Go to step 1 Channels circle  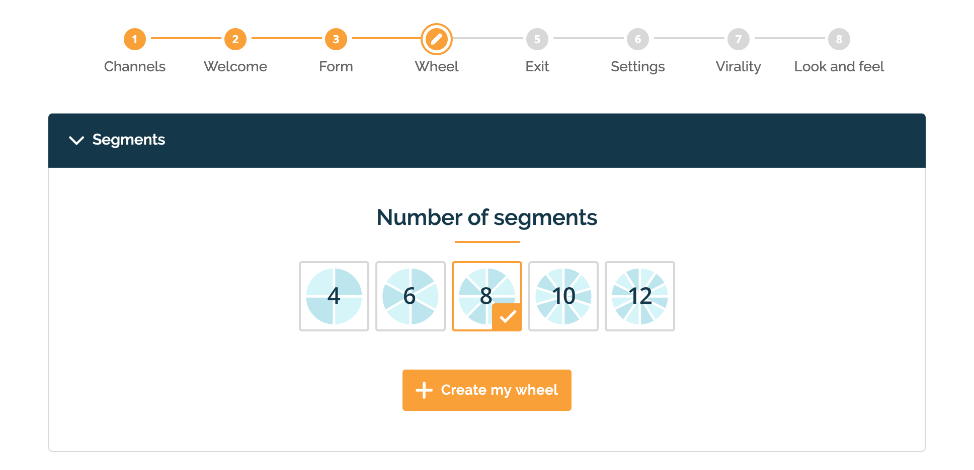pos(135,39)
